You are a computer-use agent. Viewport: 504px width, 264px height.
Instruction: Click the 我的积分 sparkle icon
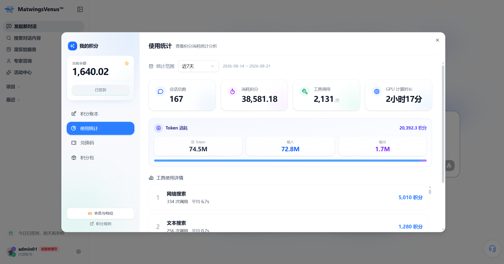[x=73, y=46]
